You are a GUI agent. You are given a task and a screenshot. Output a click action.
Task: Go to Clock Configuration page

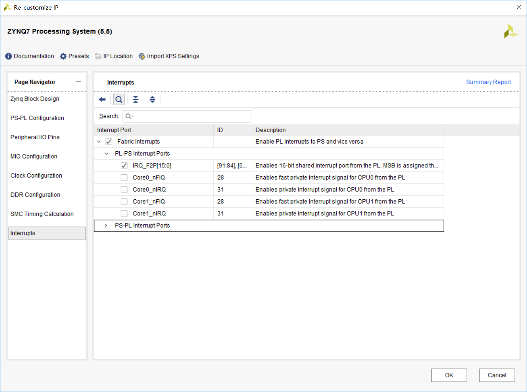tap(36, 175)
